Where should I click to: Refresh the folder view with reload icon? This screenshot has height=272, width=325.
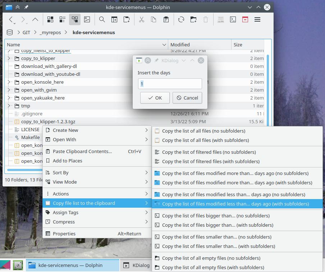click(x=181, y=19)
